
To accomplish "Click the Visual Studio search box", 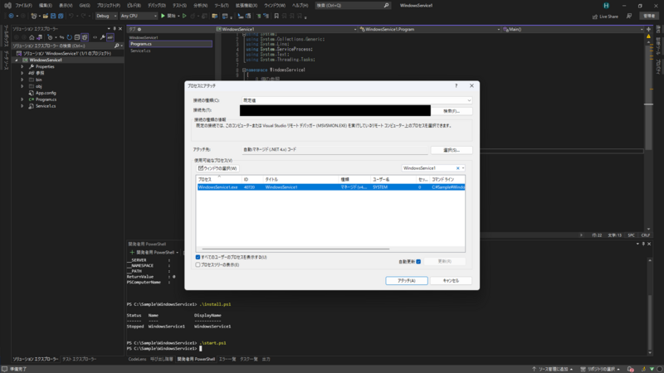I will click(352, 6).
